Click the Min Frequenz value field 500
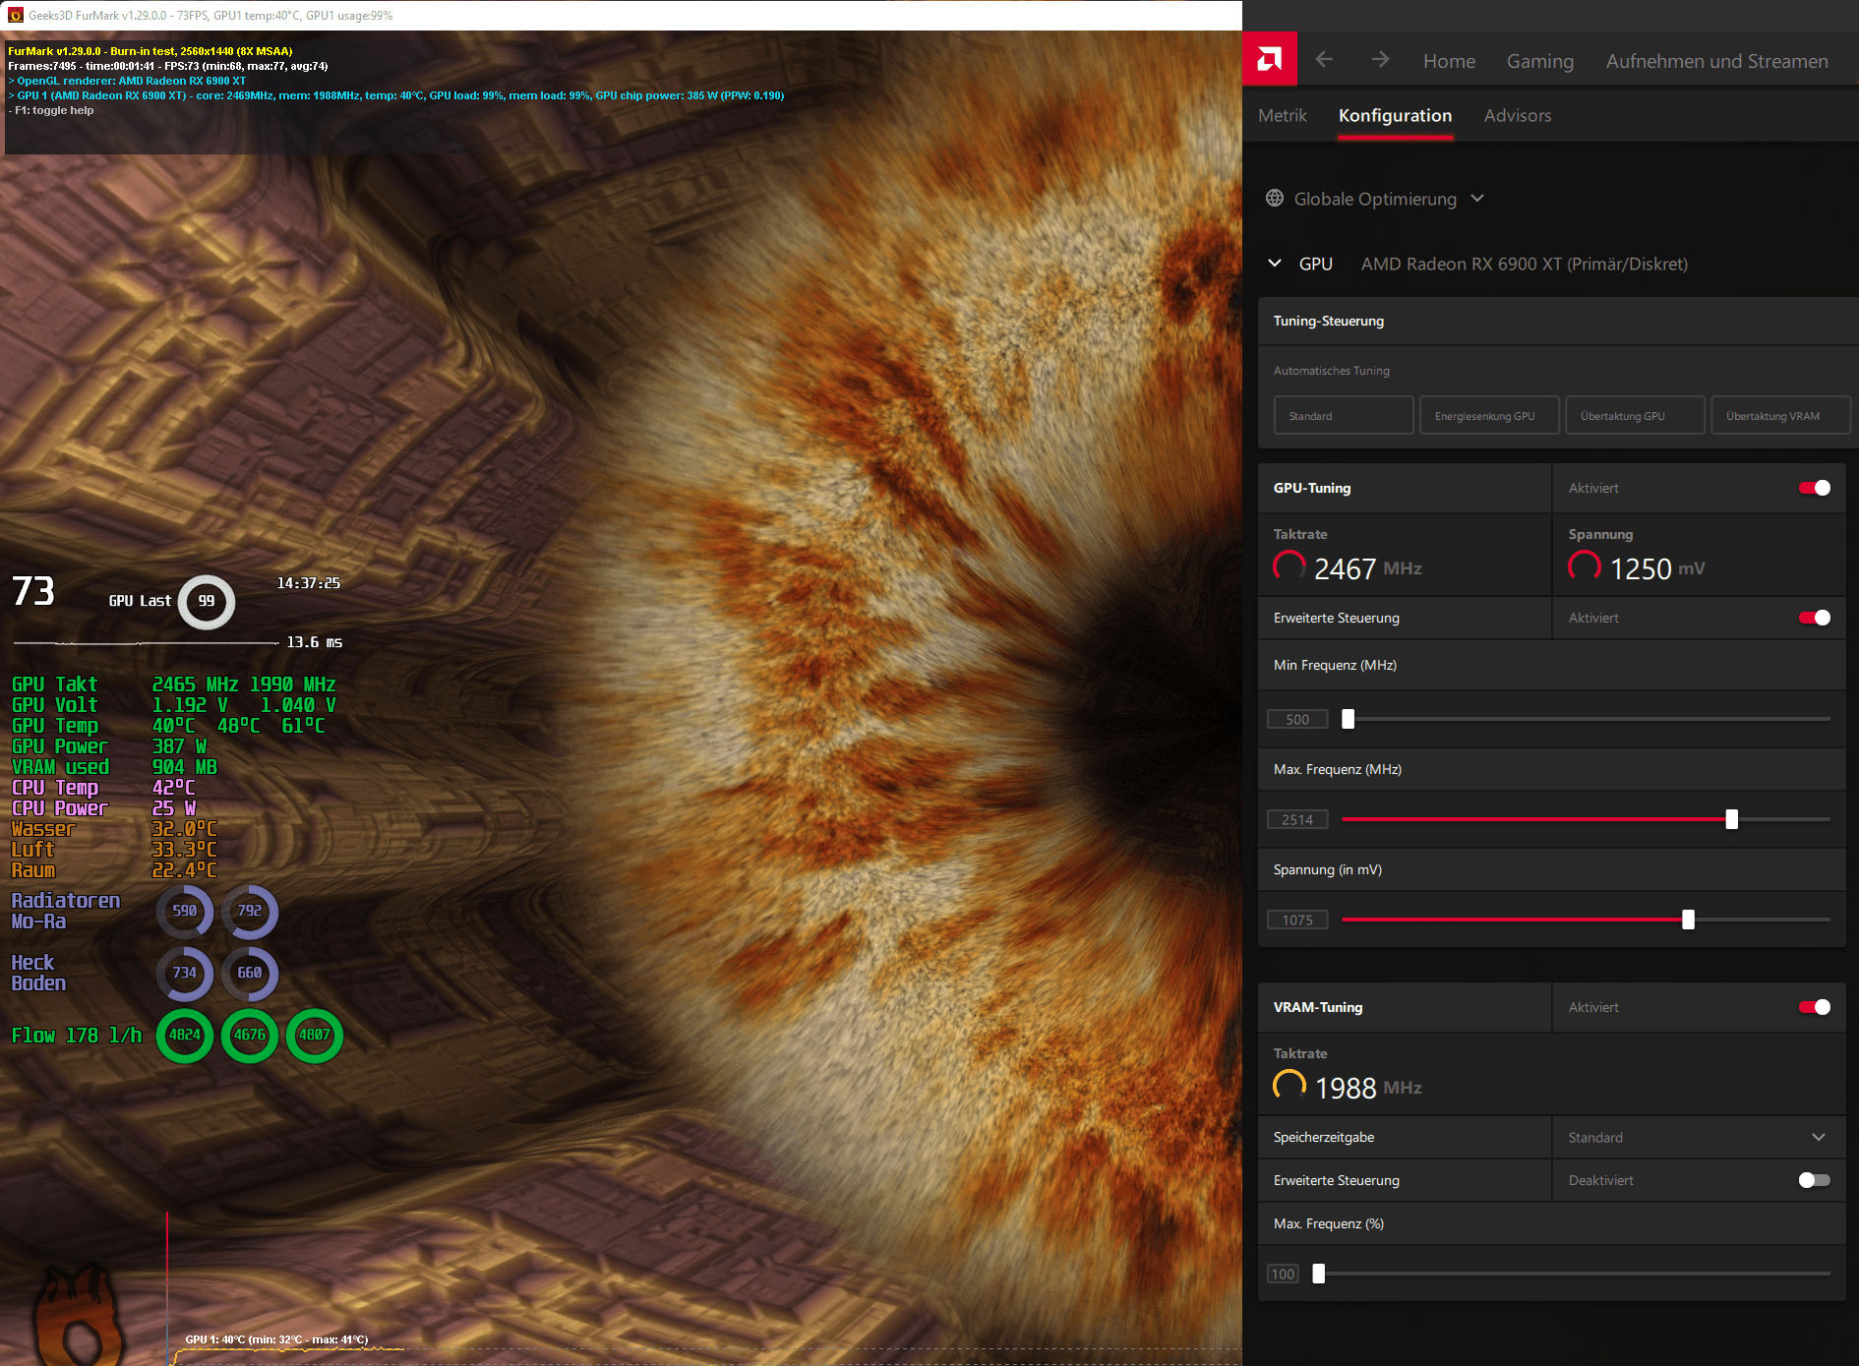 pyautogui.click(x=1297, y=719)
